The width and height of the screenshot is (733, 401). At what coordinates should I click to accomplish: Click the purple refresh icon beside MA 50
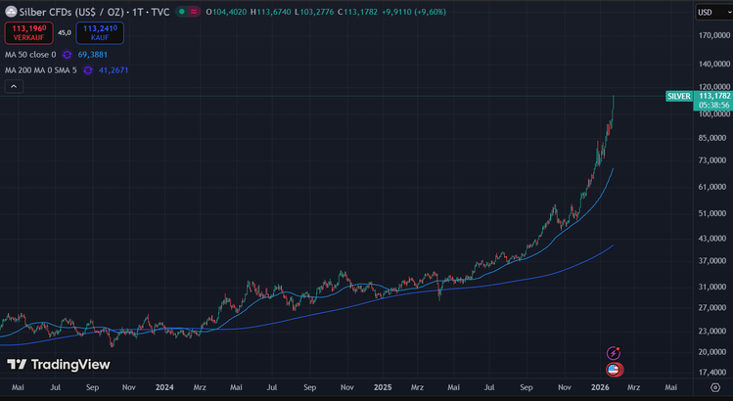[x=68, y=55]
